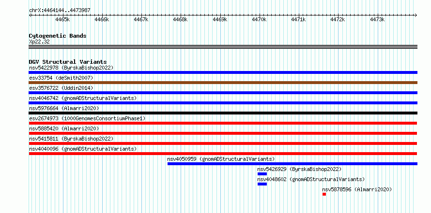Select the black nsv5976664 variant bar
The height and width of the screenshot is (213, 431).
223,113
